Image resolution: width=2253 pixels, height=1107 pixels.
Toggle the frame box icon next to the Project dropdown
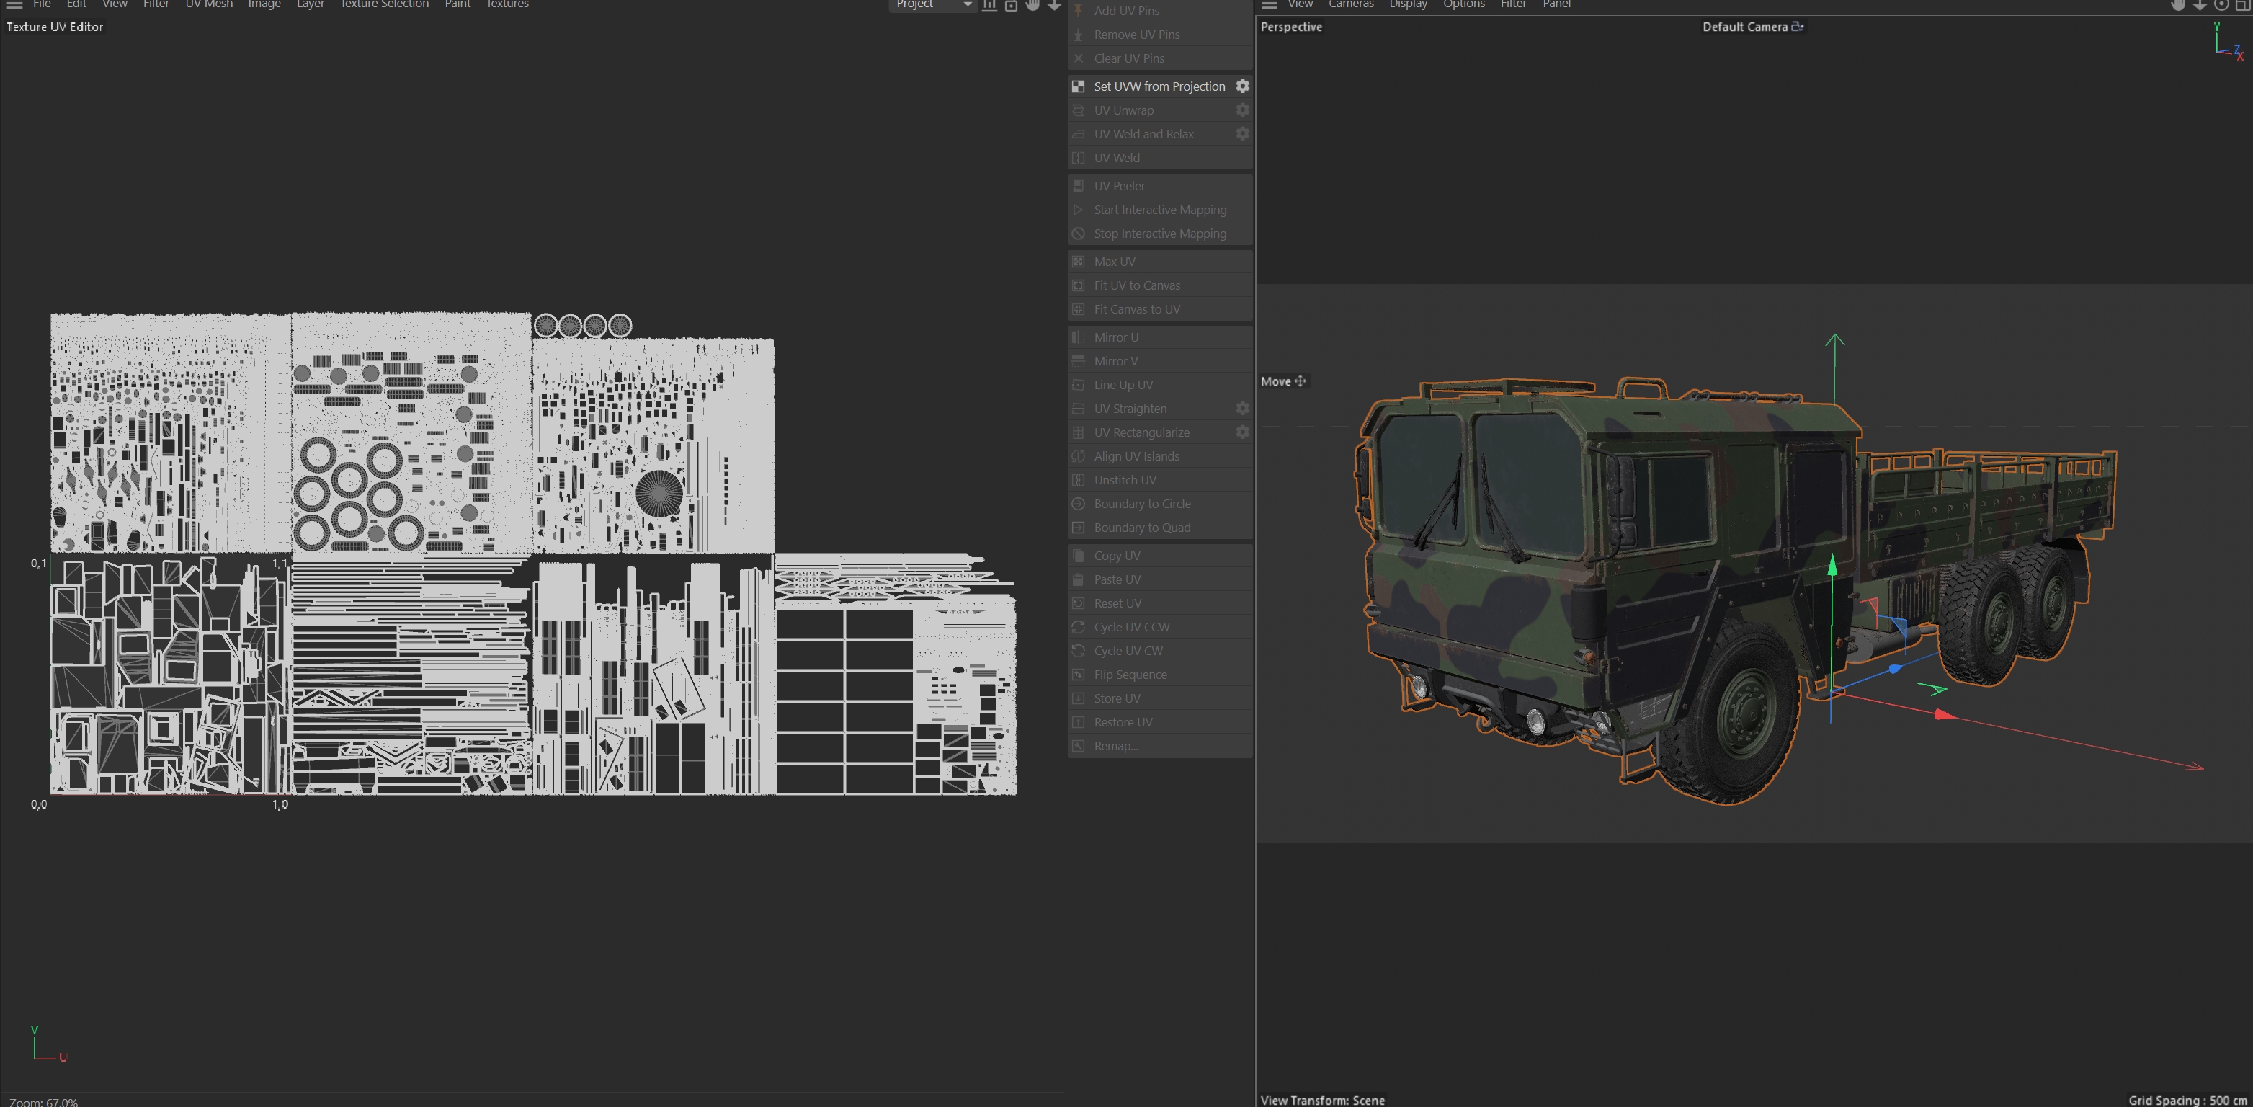pos(1011,4)
